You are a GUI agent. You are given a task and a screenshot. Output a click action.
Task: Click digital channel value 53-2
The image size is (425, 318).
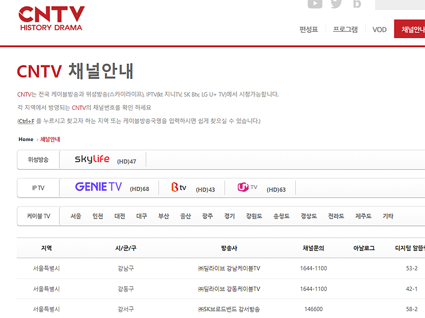412,269
